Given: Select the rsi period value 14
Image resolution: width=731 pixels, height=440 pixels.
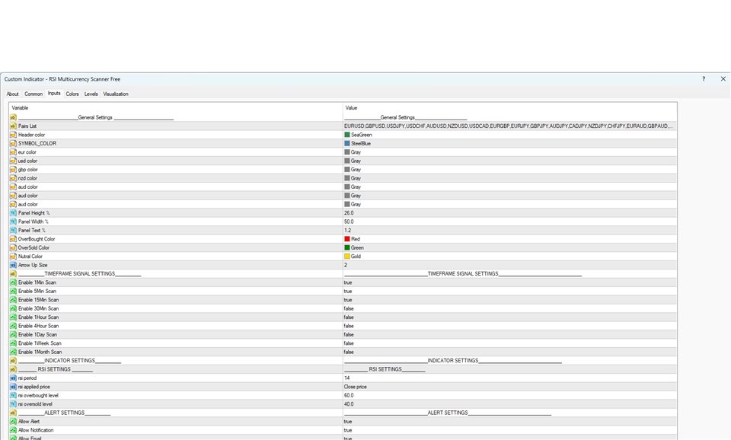Looking at the screenshot, I should click(347, 378).
